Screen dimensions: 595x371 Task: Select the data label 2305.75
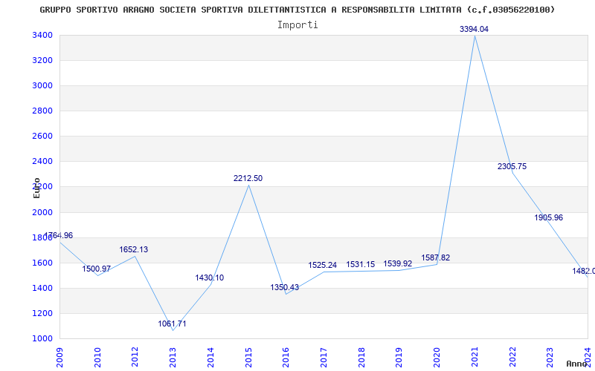(x=512, y=166)
